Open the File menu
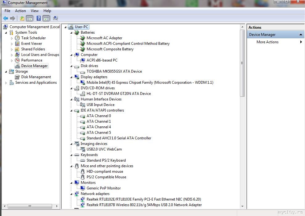The width and height of the screenshot is (305, 216). click(x=7, y=11)
